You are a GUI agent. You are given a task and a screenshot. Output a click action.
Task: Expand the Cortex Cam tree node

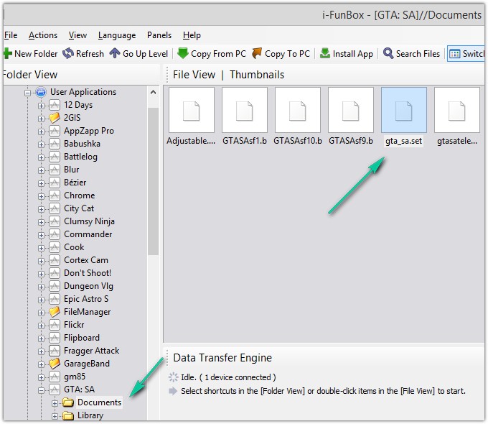[41, 261]
